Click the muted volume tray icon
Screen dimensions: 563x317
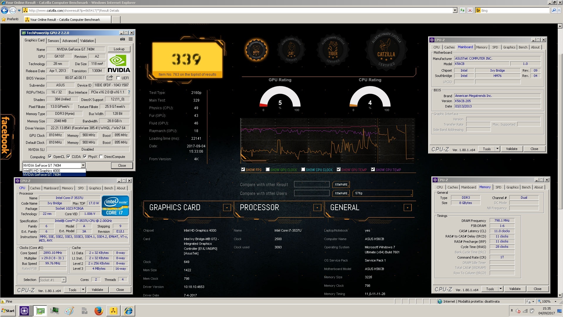pyautogui.click(x=518, y=311)
